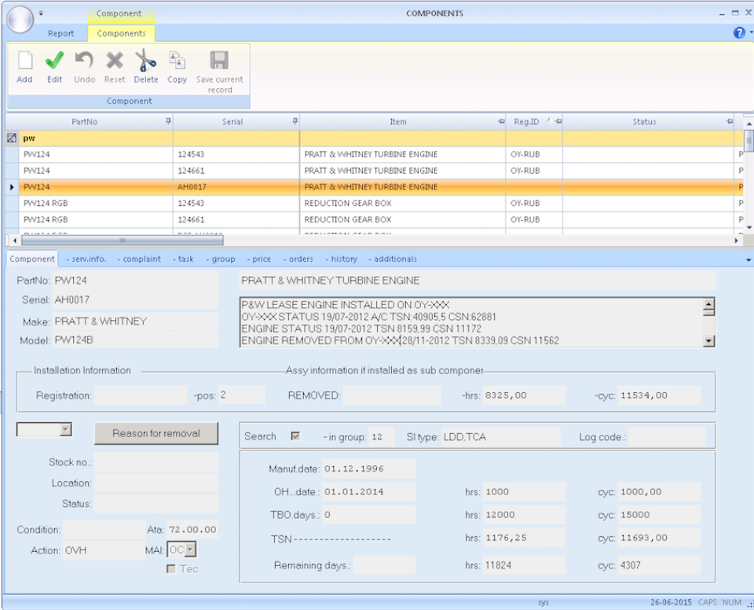Toggle the Search checkbox
754x610 pixels.
295,436
